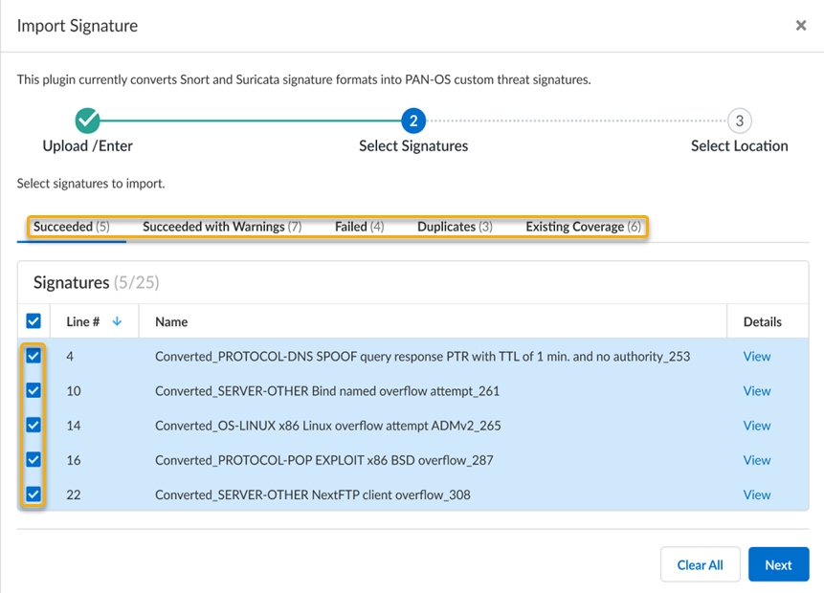
Task: Switch to Succeeded with Warnings tab
Action: [222, 227]
